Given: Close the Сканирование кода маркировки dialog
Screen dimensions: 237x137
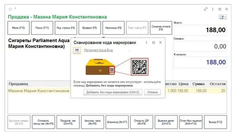Looking at the screenshot, I should [160, 43].
